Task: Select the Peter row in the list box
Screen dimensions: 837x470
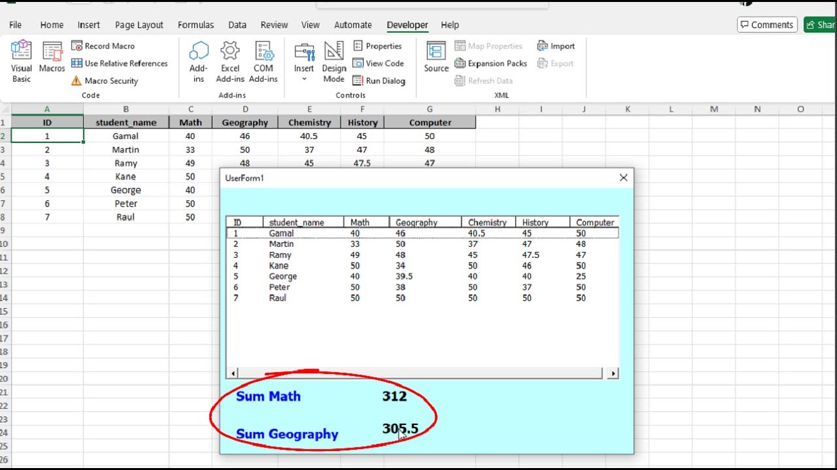Action: [x=422, y=287]
